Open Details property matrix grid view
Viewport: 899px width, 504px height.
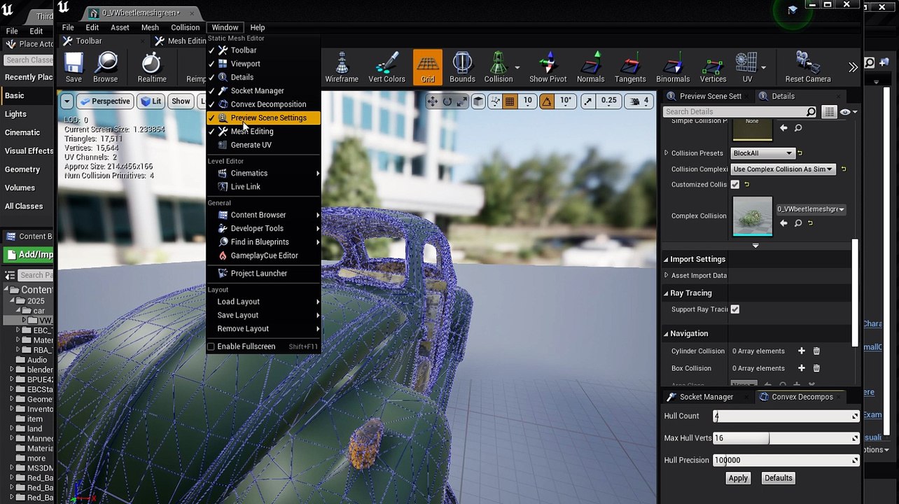pos(829,112)
